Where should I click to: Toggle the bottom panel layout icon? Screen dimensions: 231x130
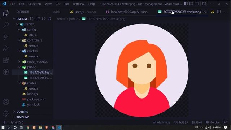pyautogui.click(x=191, y=4)
